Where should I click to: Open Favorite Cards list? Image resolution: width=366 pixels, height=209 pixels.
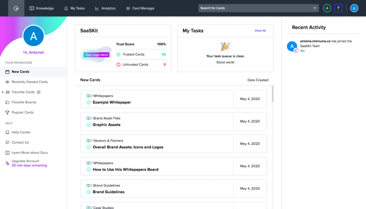(x=23, y=92)
